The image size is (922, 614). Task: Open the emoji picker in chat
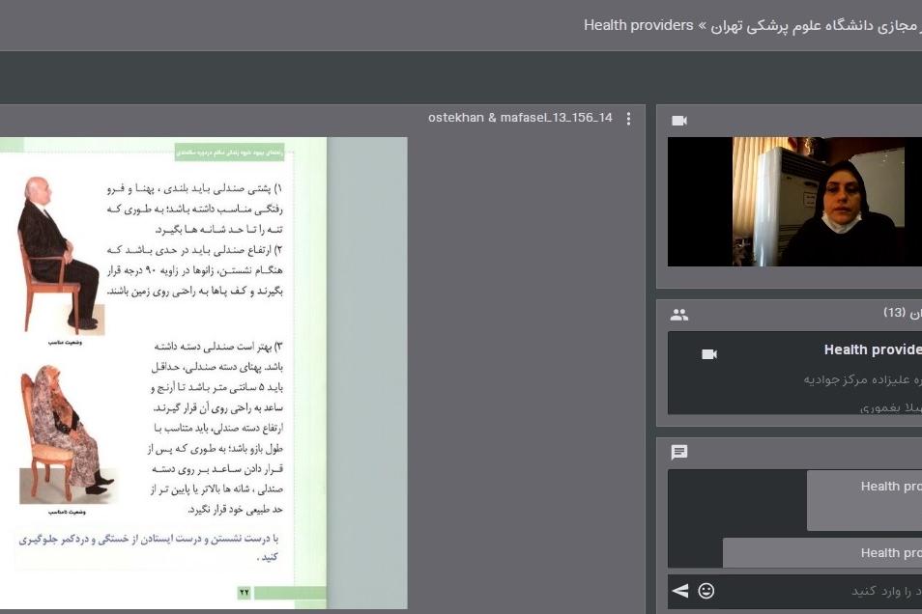706,591
